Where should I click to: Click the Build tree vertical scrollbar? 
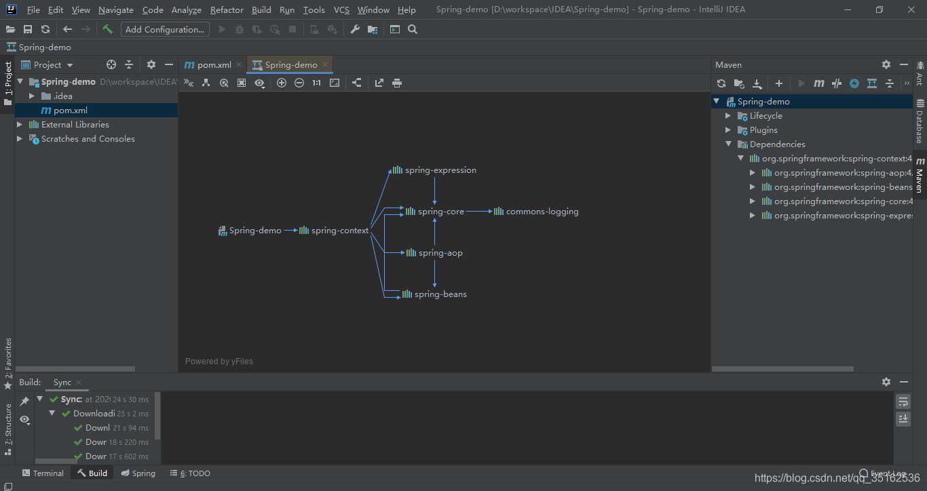(x=157, y=415)
